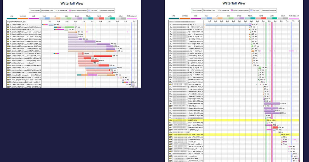Click right chart row 55 favicon.ico
Image resolution: width=309 pixels, height=162 pixels.
tap(186, 154)
